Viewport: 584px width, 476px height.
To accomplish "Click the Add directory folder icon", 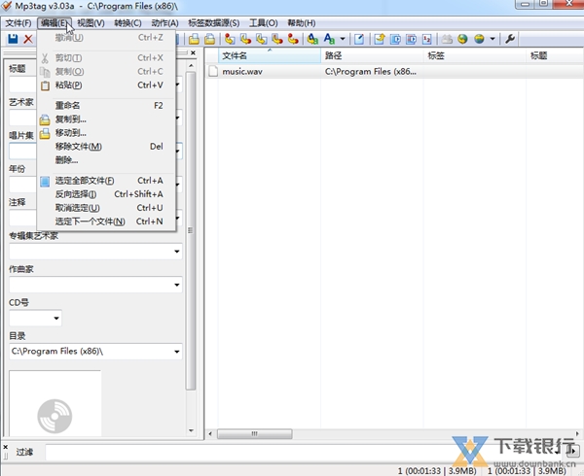I will (209, 39).
